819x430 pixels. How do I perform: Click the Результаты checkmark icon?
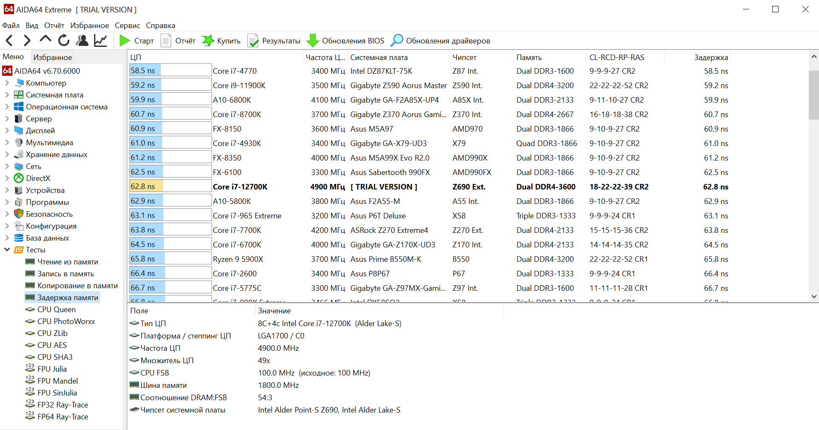(253, 40)
